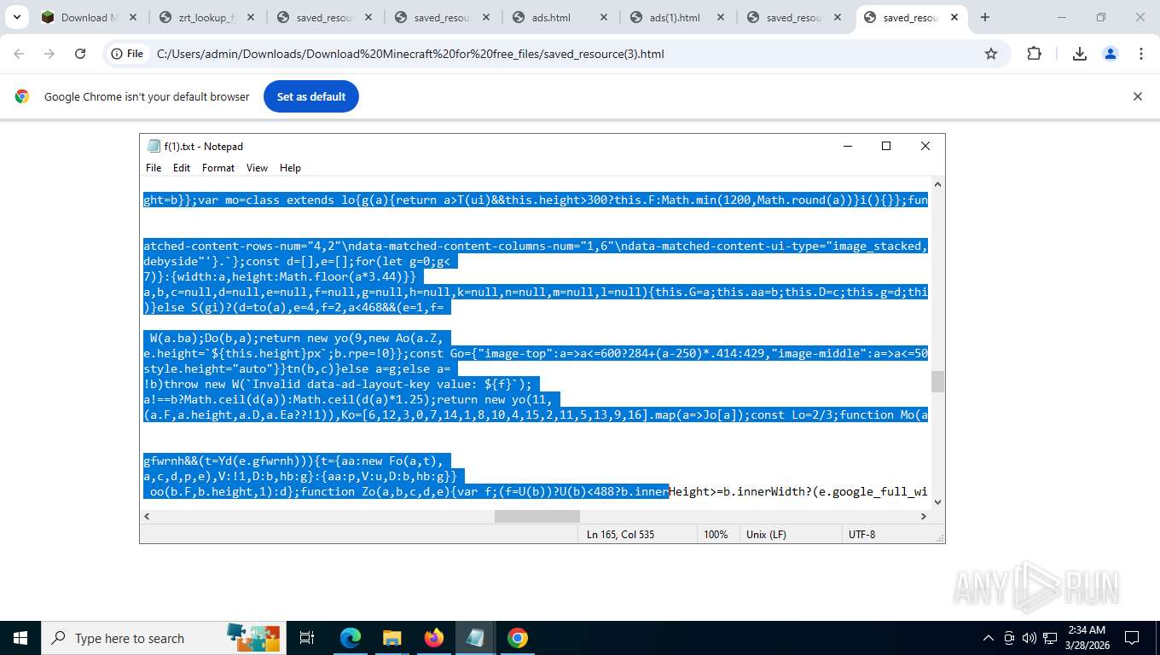Click the line '7)}:{width:a,height:Math.floor'

[283, 276]
